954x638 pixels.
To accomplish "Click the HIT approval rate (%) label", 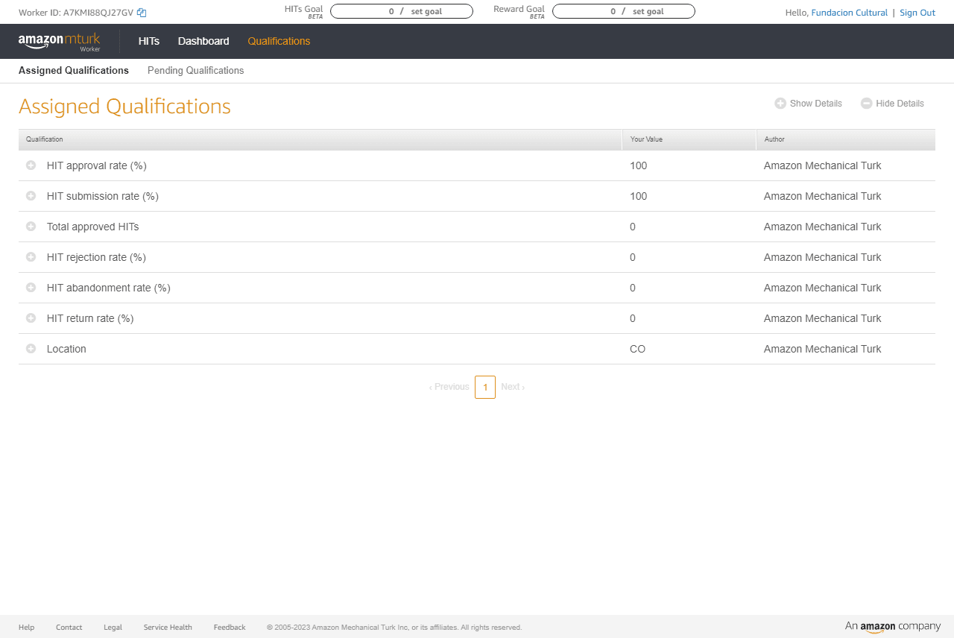I will click(x=96, y=165).
